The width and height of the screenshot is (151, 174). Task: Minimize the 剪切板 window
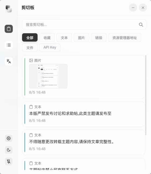tap(133, 8)
